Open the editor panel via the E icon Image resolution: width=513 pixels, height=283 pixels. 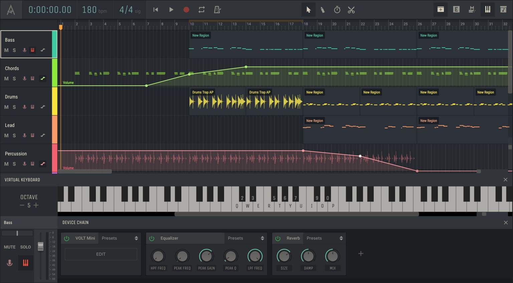(x=456, y=10)
